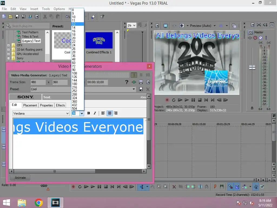Toggle the Enable Snapping icon in the bottom toolbar
Screen dimensions: 277x208
(x=230, y=187)
